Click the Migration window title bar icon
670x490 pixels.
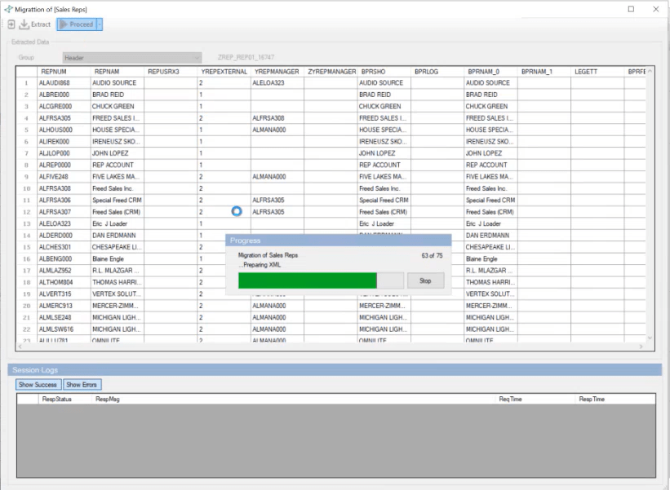point(8,9)
